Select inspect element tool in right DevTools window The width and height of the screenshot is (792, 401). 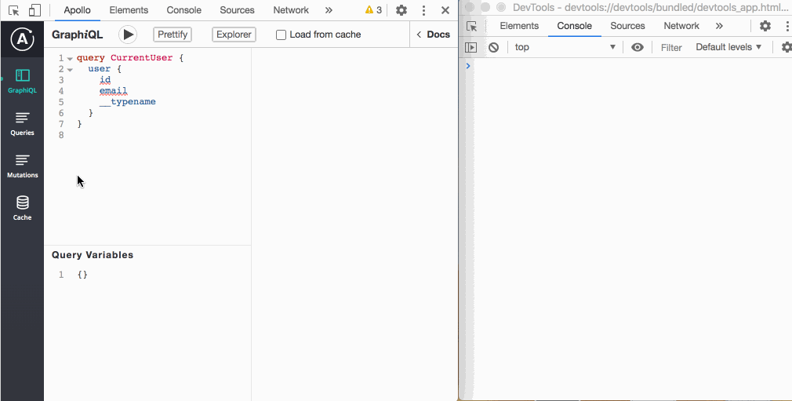[472, 26]
